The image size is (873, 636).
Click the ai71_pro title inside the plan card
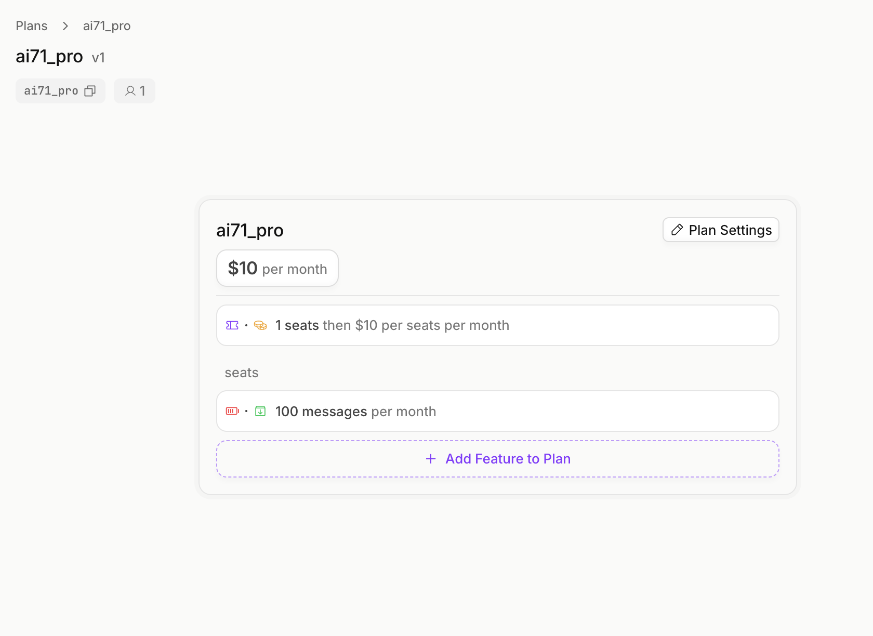(x=250, y=230)
